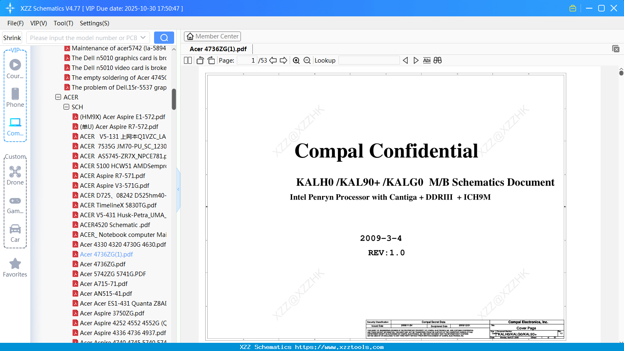The width and height of the screenshot is (624, 351).
Task: Open The problem of Dell.15r-5537 file
Action: 116,88
